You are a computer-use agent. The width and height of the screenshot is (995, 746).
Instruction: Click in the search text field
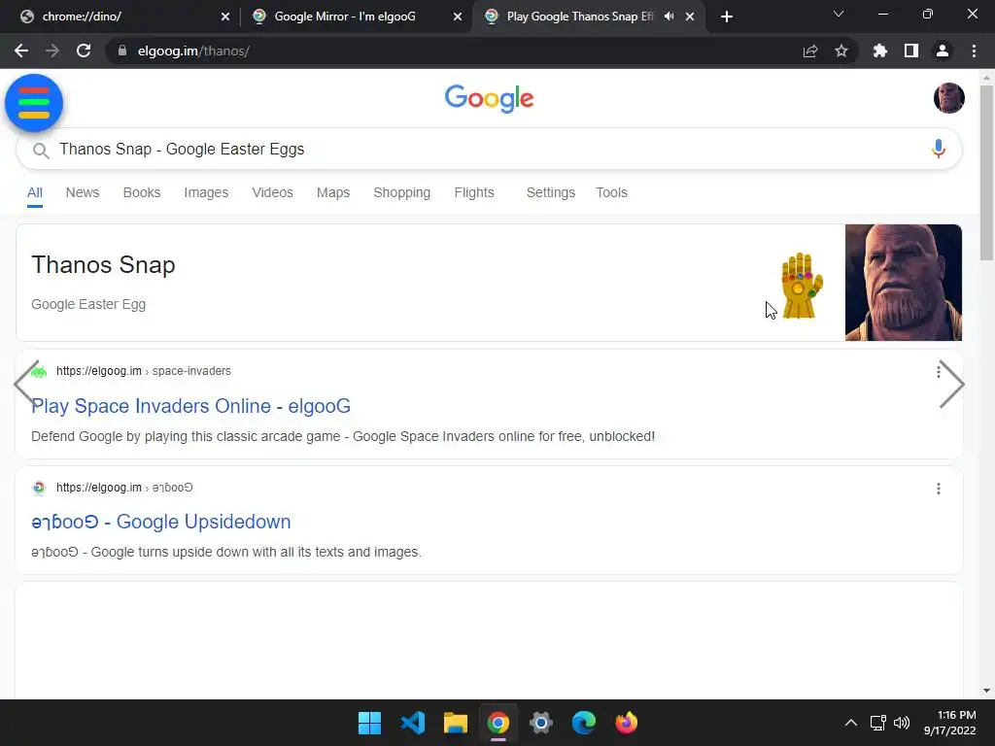coord(489,149)
